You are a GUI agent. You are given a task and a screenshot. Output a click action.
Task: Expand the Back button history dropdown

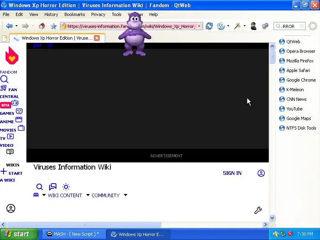pos(16,26)
